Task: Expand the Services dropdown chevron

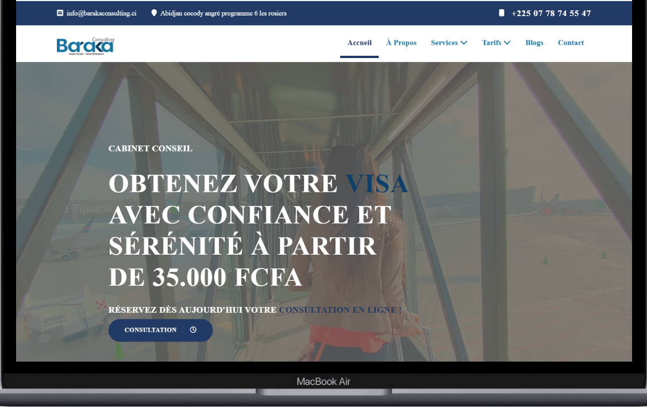Action: [x=464, y=43]
